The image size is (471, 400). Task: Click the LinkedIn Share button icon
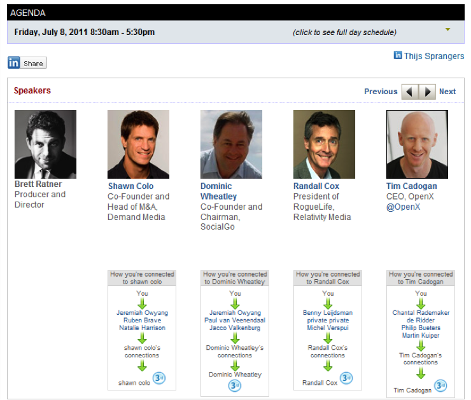point(14,62)
